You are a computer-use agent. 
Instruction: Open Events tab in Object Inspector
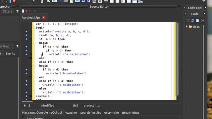pyautogui.click(x=10, y=54)
